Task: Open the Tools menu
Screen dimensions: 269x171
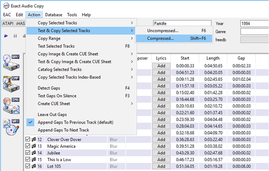Action: (x=72, y=15)
